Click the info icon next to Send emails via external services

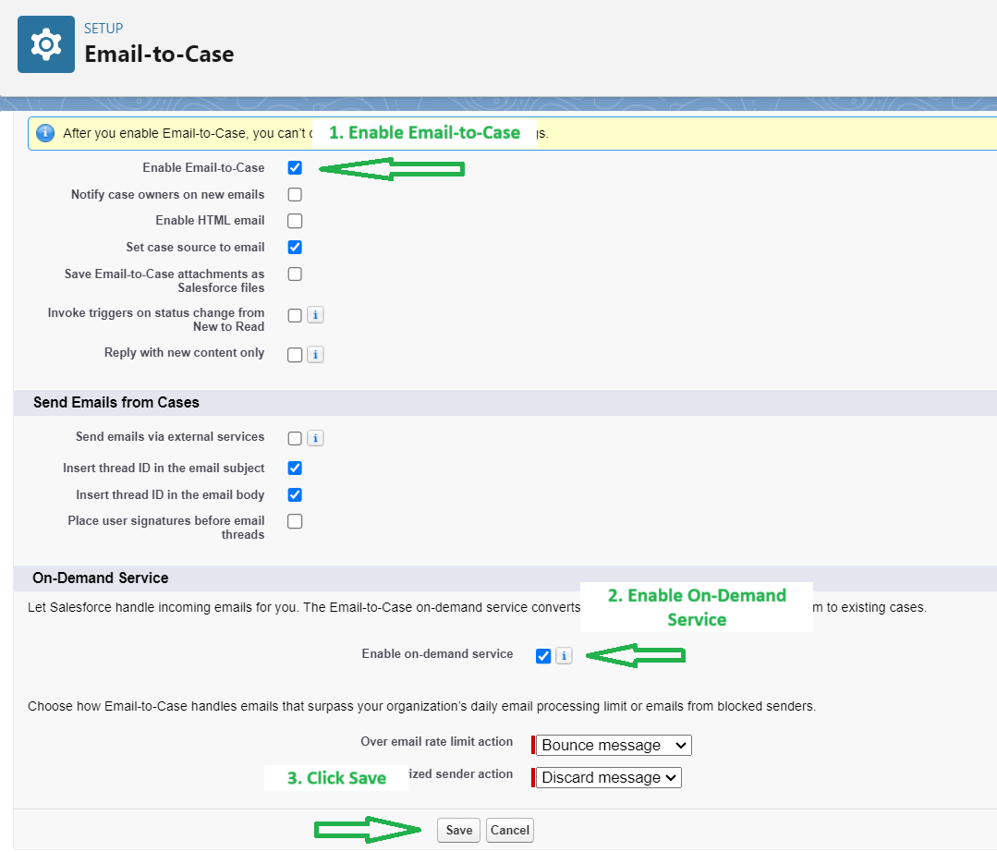click(315, 437)
